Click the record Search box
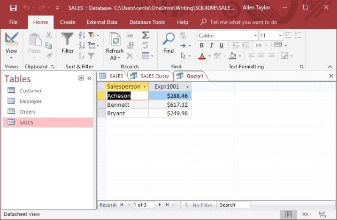The height and width of the screenshot is (220, 337). (x=234, y=205)
